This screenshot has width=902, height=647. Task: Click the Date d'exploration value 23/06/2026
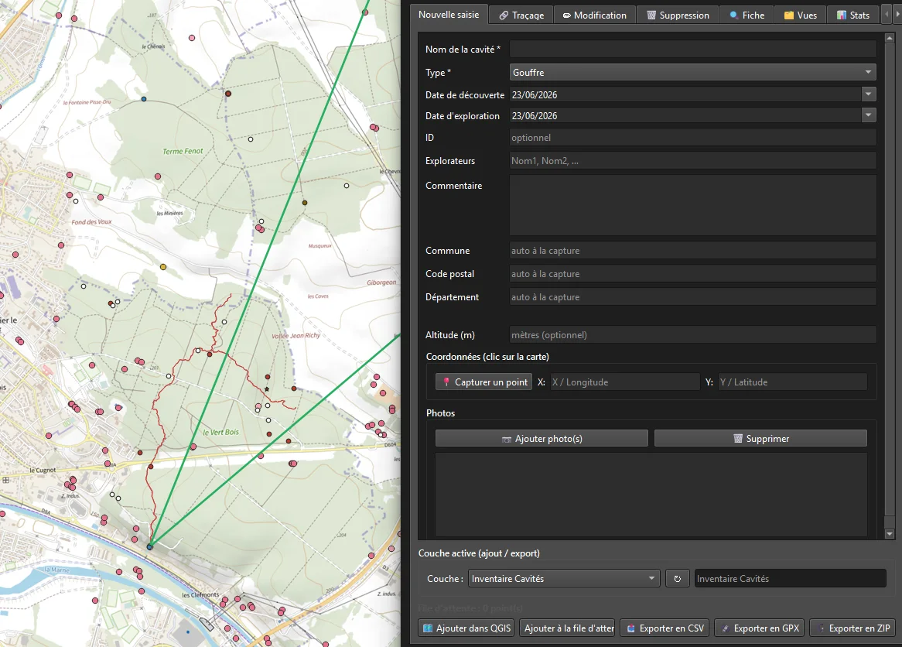click(x=535, y=115)
